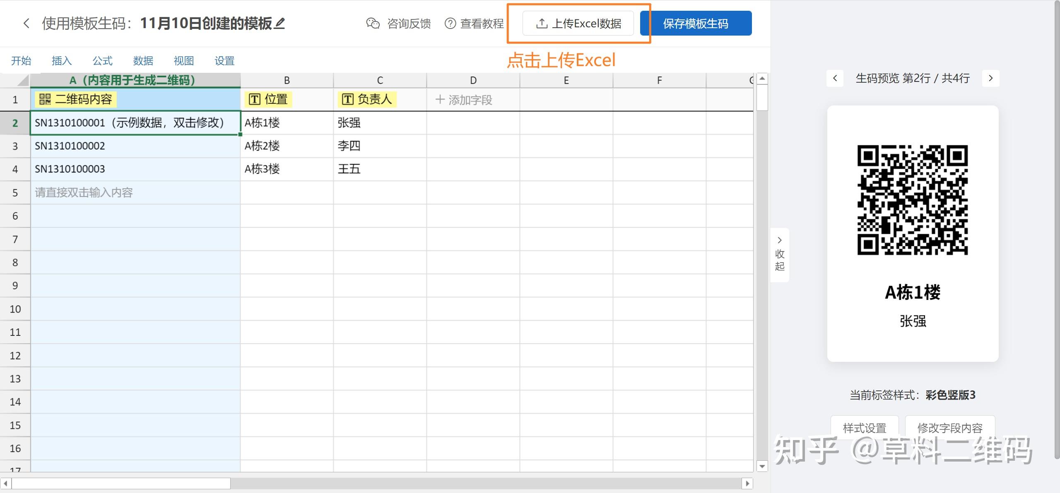Viewport: 1060px width, 493px height.
Task: Select row 2 header
Action: click(x=15, y=123)
